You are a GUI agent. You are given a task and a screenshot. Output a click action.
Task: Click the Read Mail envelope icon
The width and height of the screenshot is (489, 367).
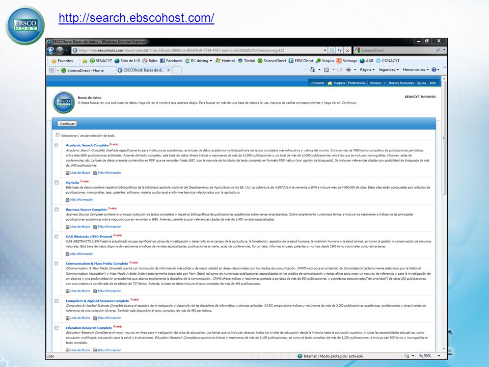[340, 70]
